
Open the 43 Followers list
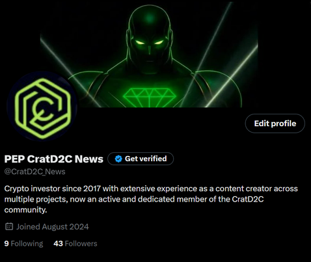75,244
